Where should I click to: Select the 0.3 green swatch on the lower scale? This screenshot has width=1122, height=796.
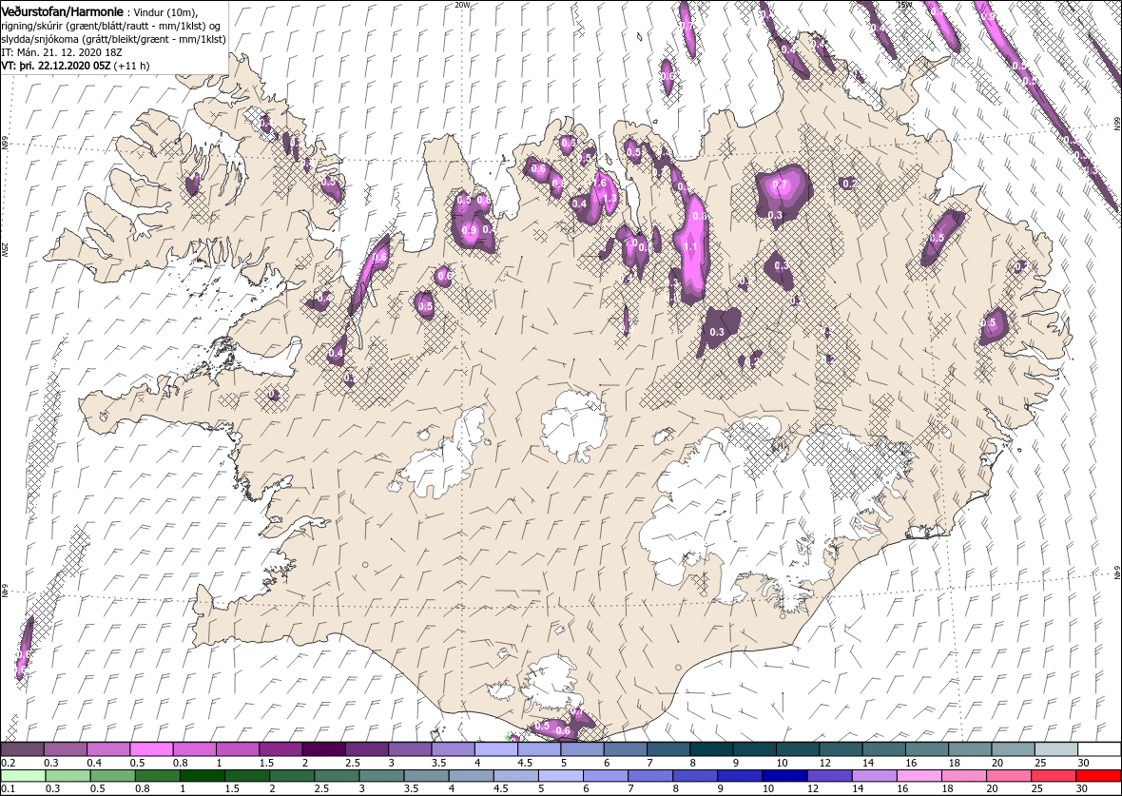tap(68, 776)
